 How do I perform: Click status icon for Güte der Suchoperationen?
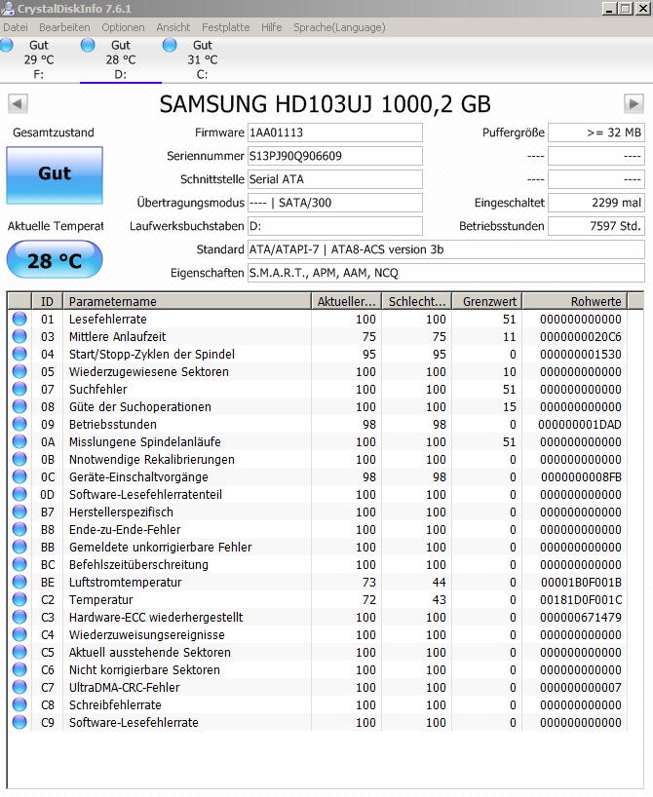click(19, 406)
